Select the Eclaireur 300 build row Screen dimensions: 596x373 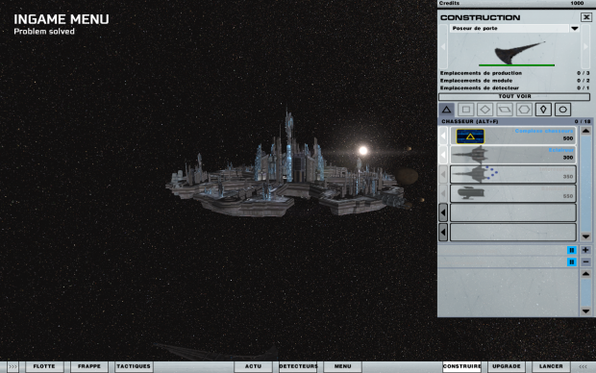tap(513, 155)
